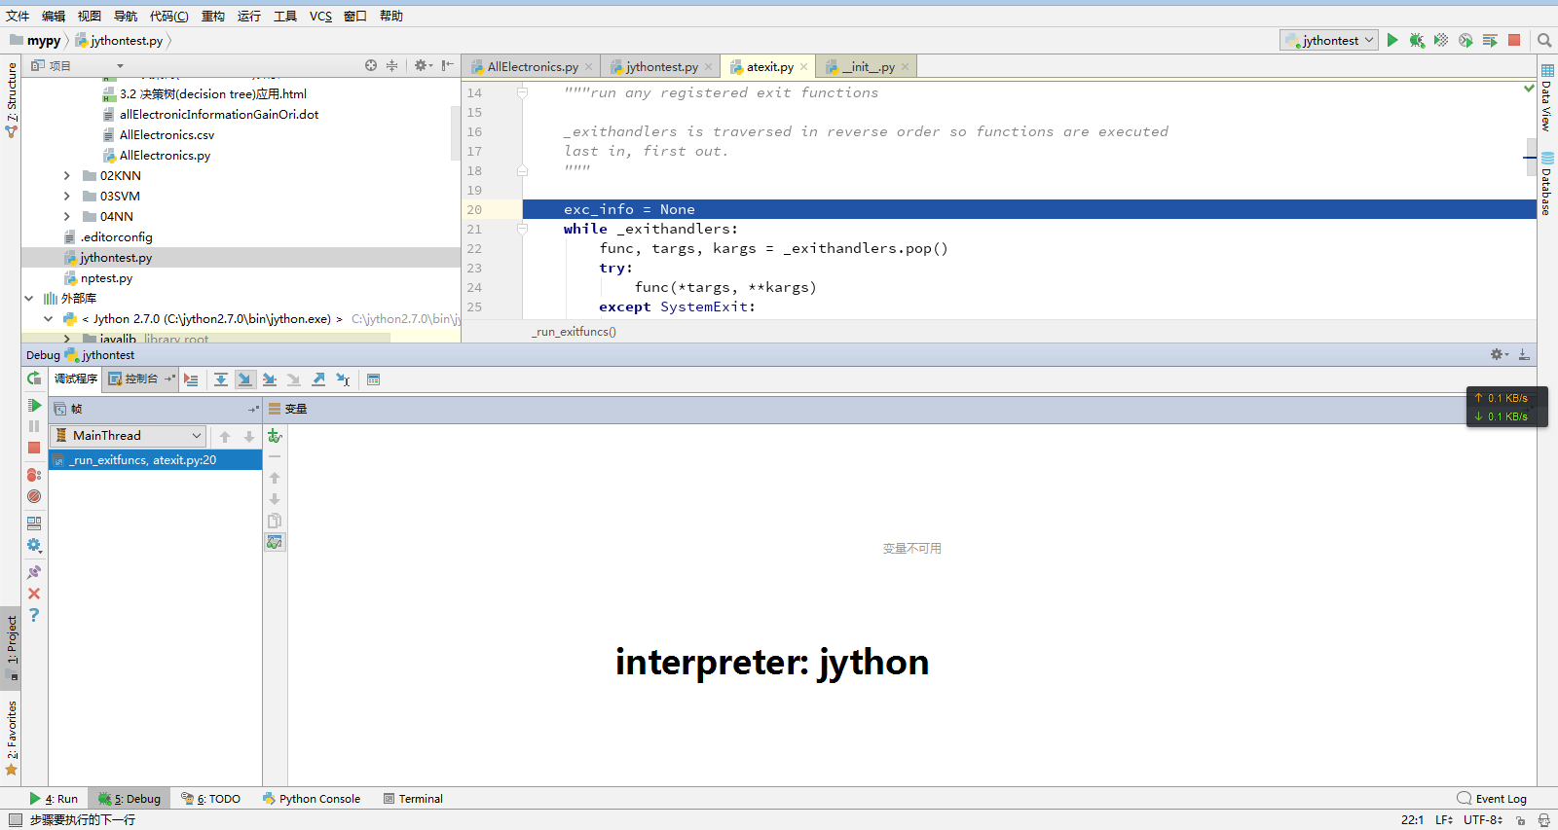Close the debug tab with red X
The image size is (1558, 830).
[34, 594]
